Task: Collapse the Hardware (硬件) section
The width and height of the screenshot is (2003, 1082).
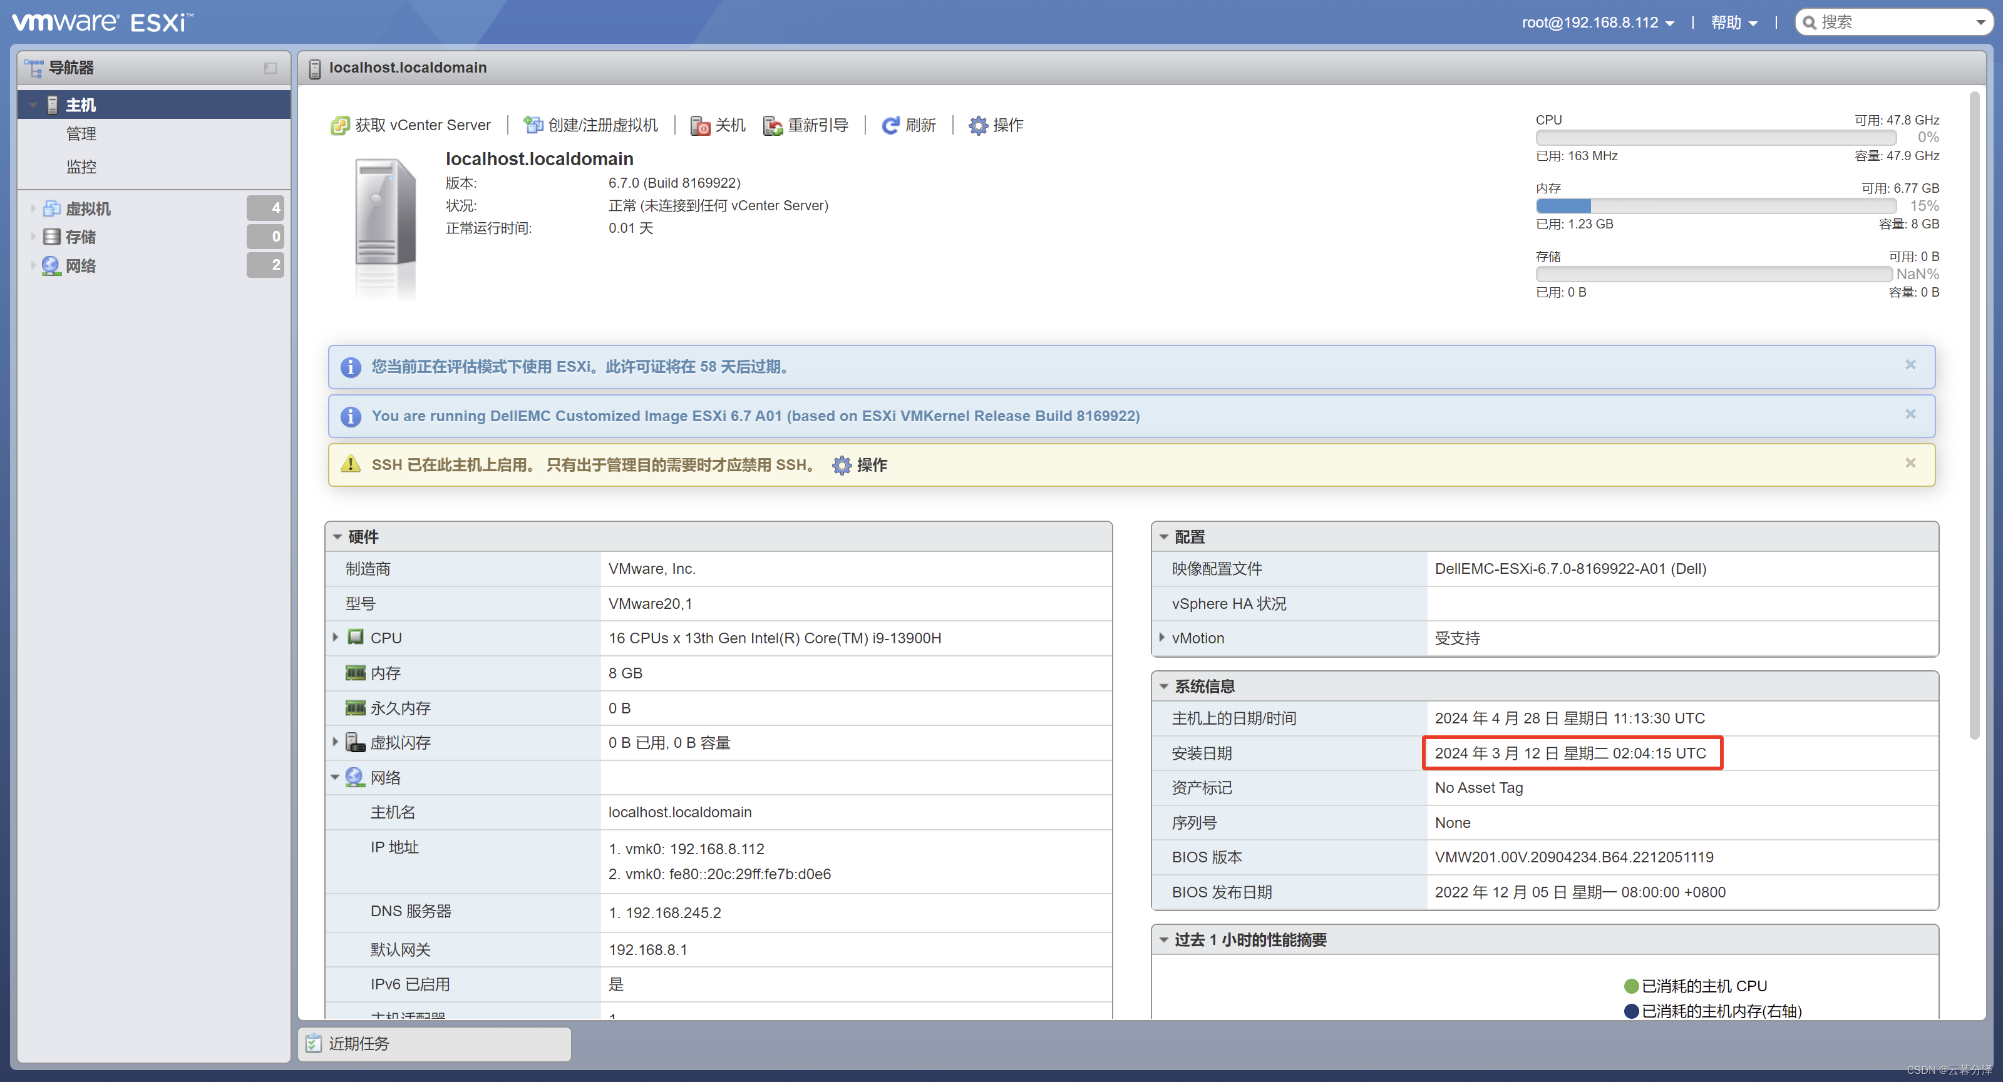Action: [x=337, y=537]
